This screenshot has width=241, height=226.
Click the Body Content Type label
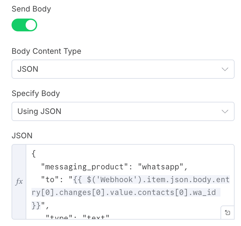coord(46,51)
